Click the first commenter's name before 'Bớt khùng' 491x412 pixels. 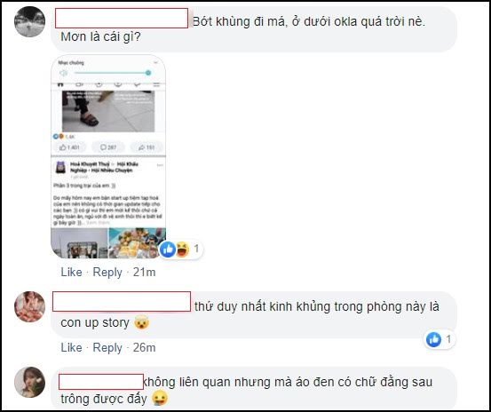[x=122, y=19]
